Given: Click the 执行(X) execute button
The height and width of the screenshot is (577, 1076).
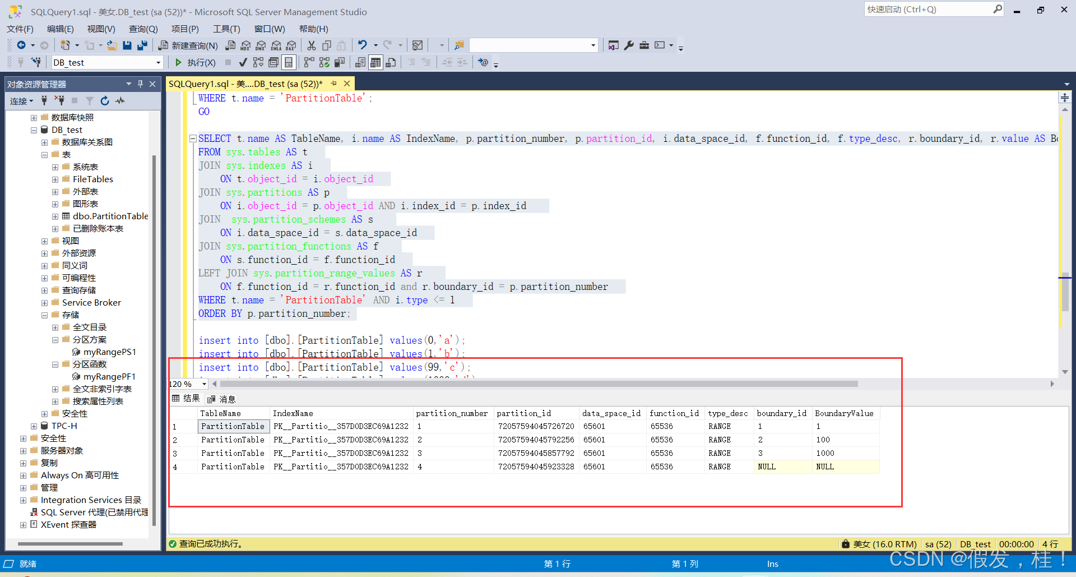Looking at the screenshot, I should (x=195, y=62).
